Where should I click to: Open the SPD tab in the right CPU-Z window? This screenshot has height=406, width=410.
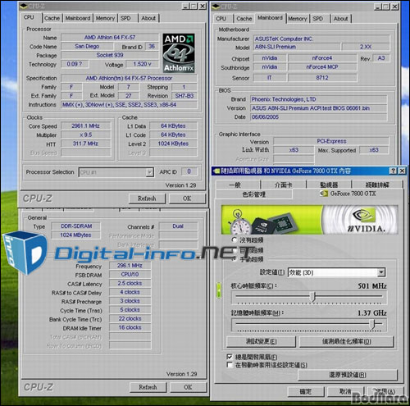pos(318,19)
